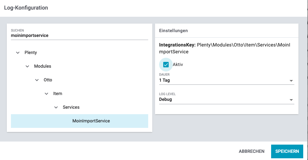
Task: Focus the Suchen search input field
Action: pyautogui.click(x=79, y=36)
